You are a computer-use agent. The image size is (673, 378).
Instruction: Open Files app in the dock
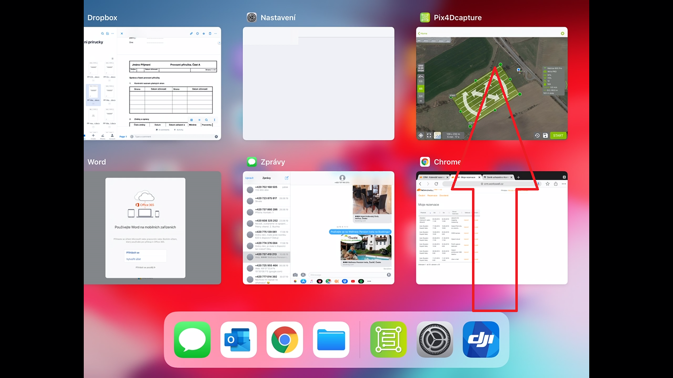(331, 340)
